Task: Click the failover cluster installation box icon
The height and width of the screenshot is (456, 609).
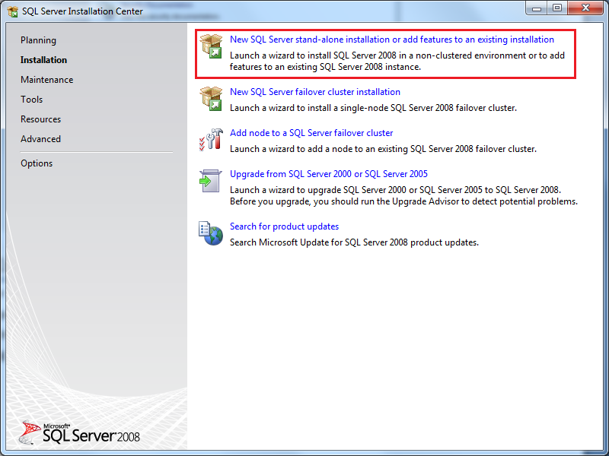Action: [211, 99]
